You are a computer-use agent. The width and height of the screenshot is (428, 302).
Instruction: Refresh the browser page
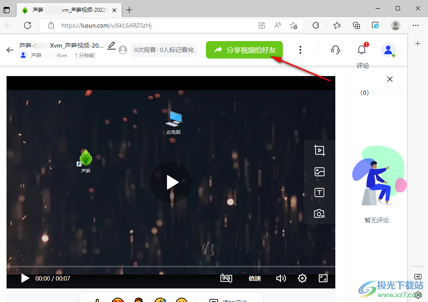tap(28, 25)
